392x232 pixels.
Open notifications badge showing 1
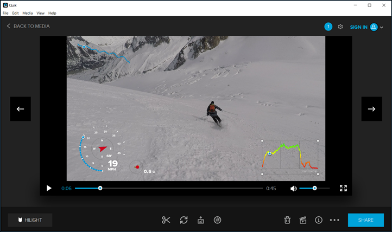click(328, 27)
